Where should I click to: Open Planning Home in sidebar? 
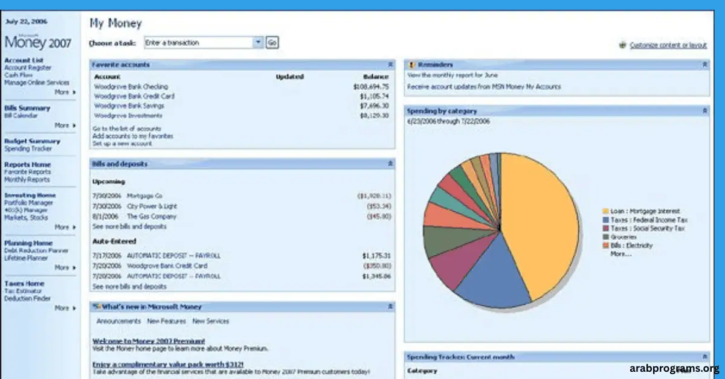(x=28, y=243)
